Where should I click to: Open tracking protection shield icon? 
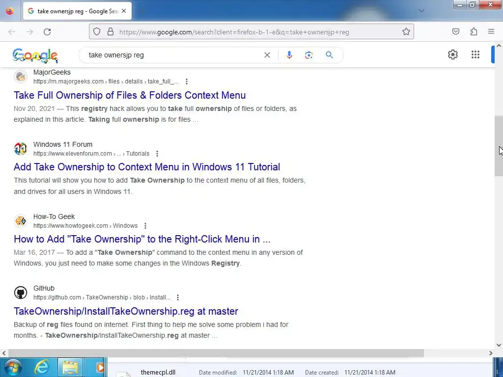point(97,32)
